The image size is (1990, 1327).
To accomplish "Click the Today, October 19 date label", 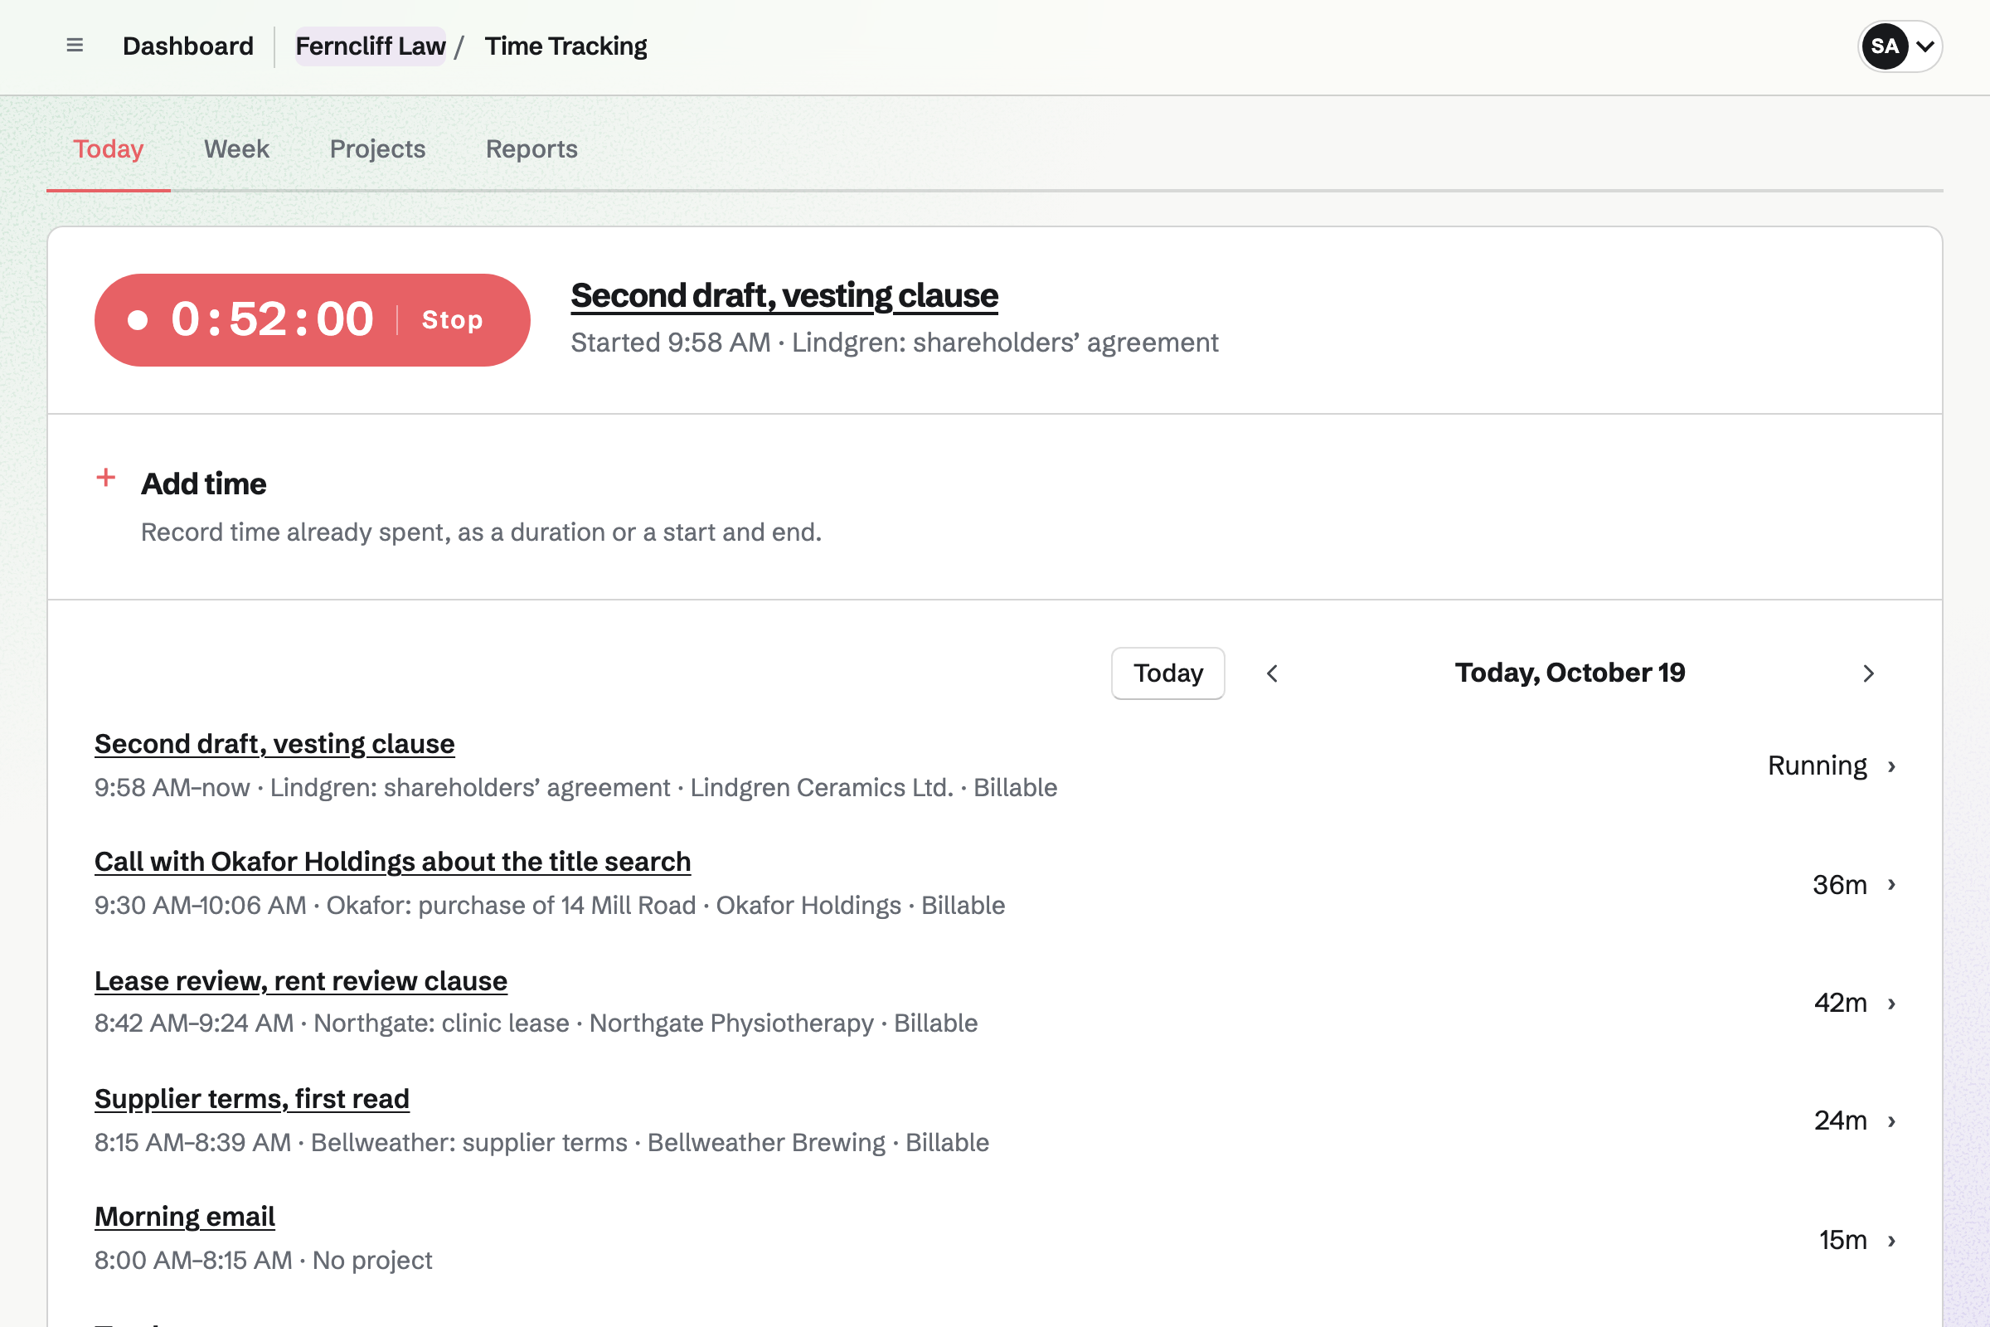I will click(x=1570, y=673).
